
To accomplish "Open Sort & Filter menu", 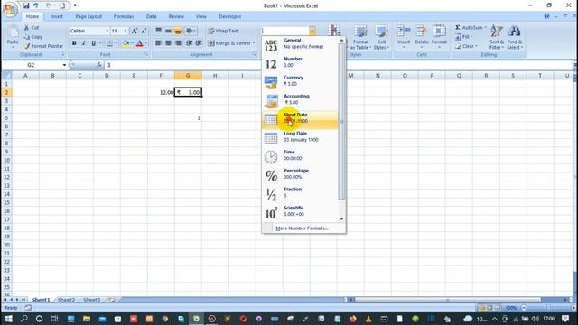I will tap(497, 38).
